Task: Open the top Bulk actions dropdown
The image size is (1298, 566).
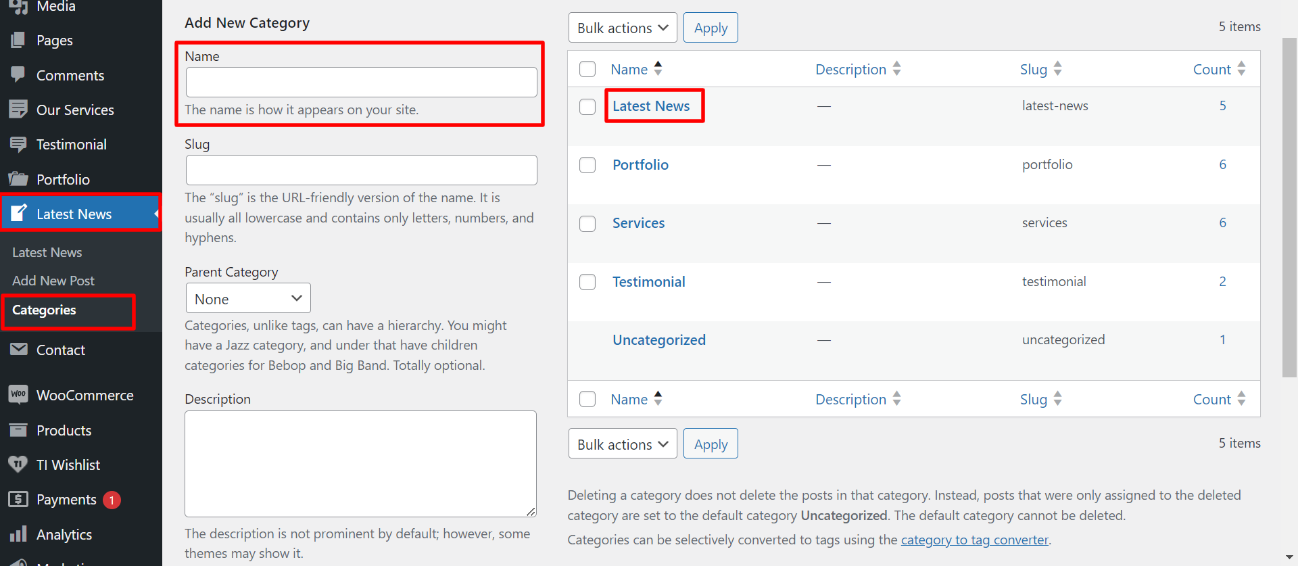Action: 622,28
